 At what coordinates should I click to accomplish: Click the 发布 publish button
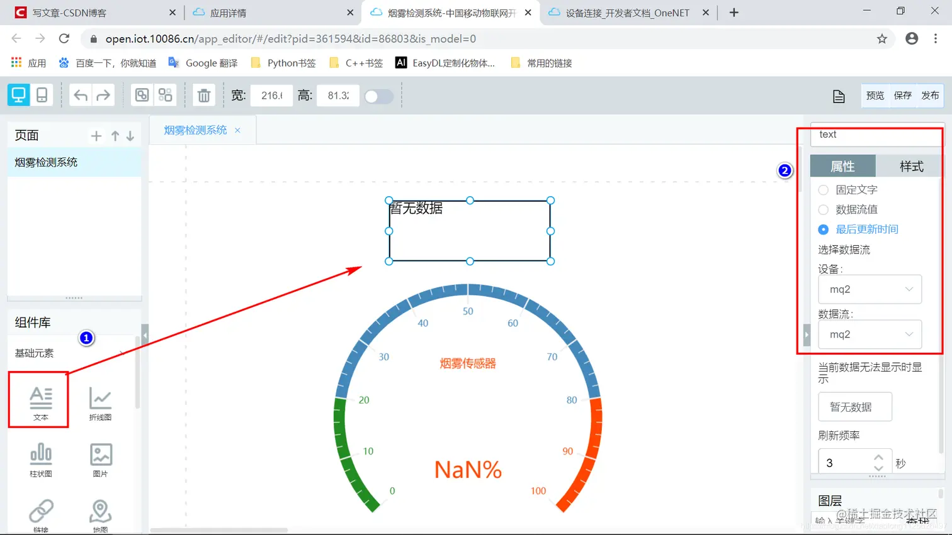[930, 96]
